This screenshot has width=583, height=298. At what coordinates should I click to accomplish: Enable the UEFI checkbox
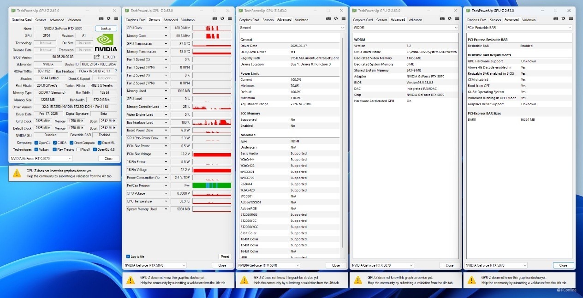point(106,57)
